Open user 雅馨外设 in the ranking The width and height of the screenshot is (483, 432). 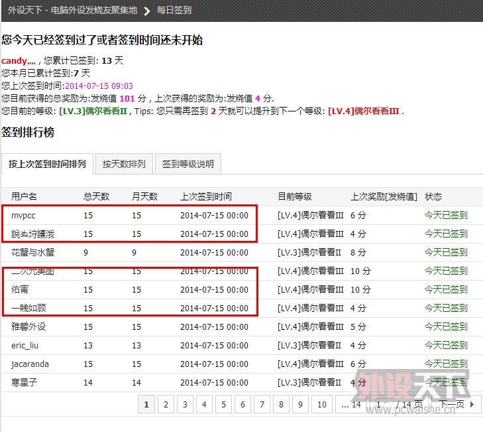[28, 326]
